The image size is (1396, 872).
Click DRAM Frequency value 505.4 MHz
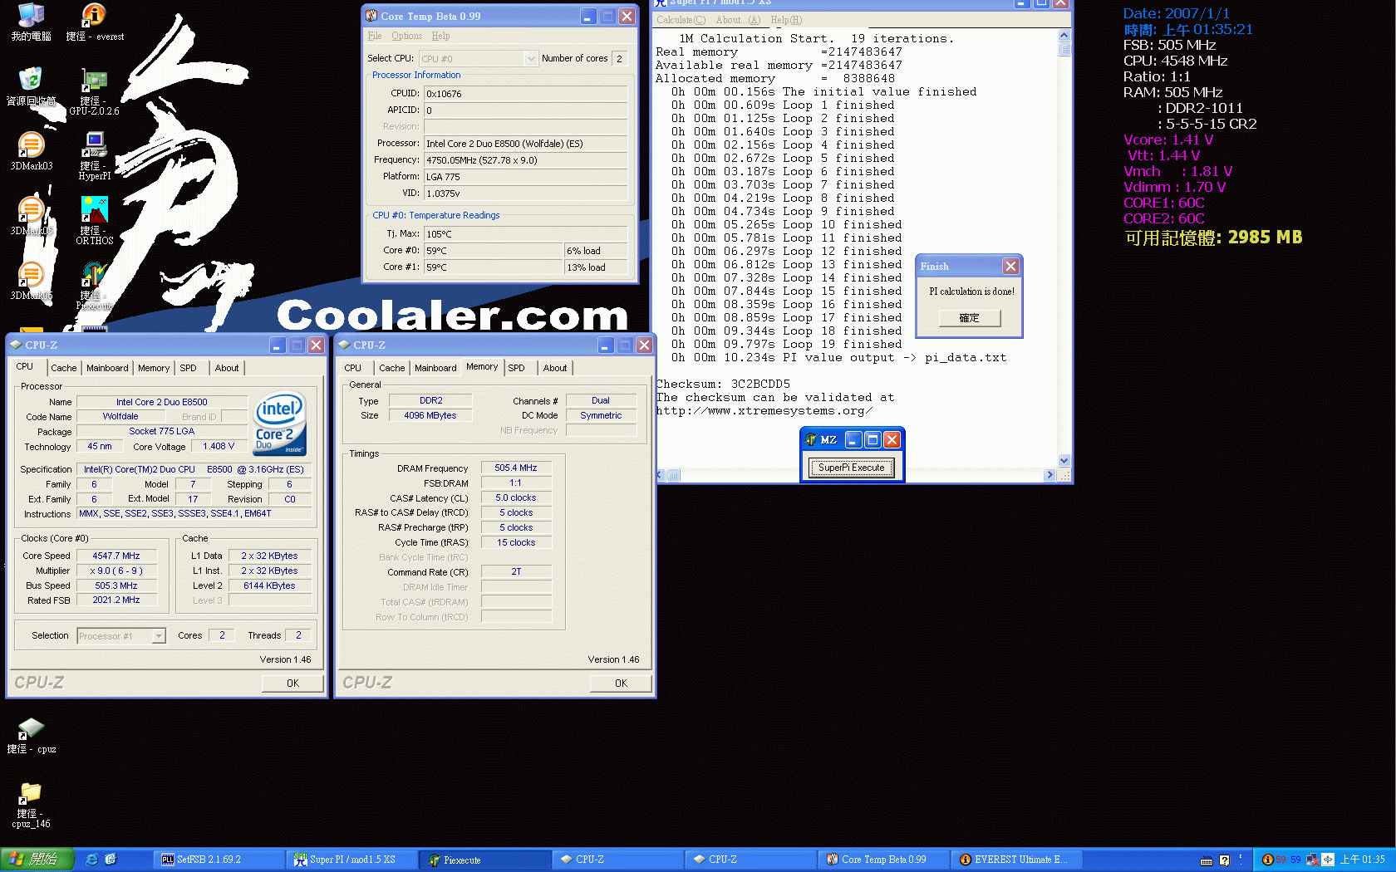[x=516, y=468]
